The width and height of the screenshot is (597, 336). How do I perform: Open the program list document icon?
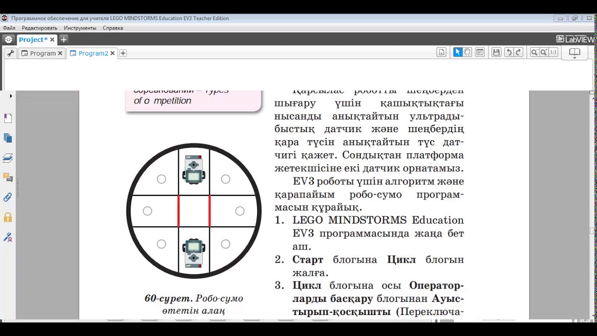click(441, 52)
